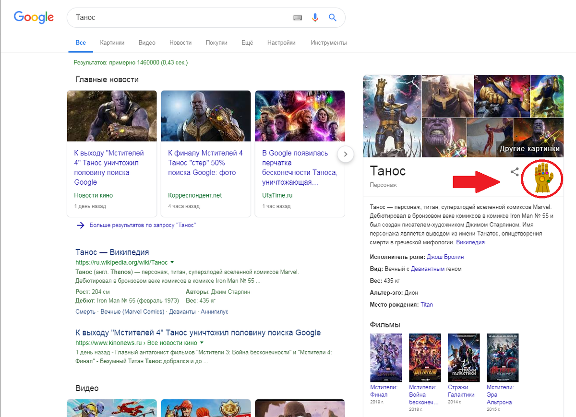
Task: Open Танос — Википедия search result
Action: point(112,252)
